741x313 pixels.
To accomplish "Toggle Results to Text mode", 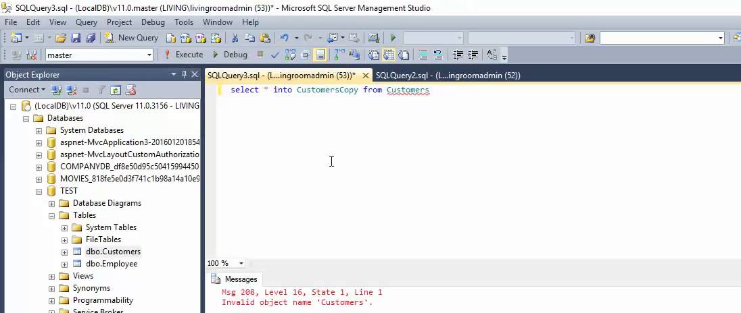I will [373, 55].
